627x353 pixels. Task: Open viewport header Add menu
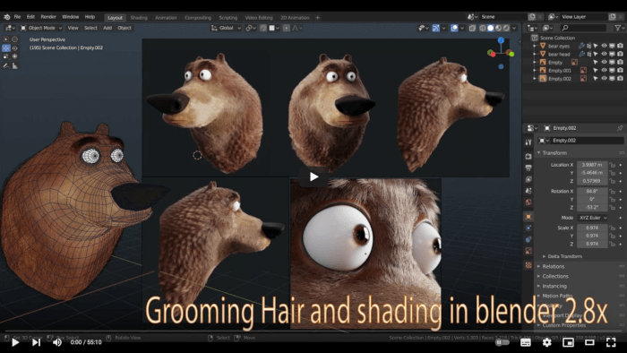click(107, 28)
